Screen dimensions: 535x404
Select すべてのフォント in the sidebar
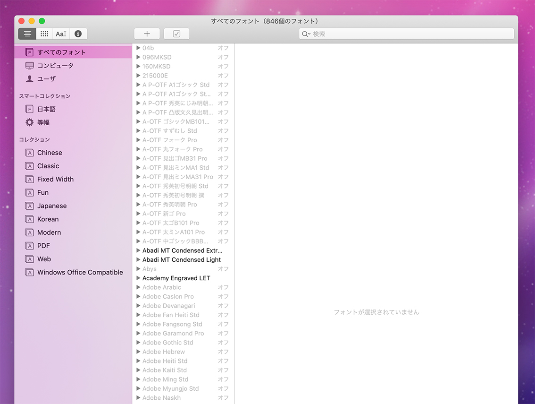[61, 52]
